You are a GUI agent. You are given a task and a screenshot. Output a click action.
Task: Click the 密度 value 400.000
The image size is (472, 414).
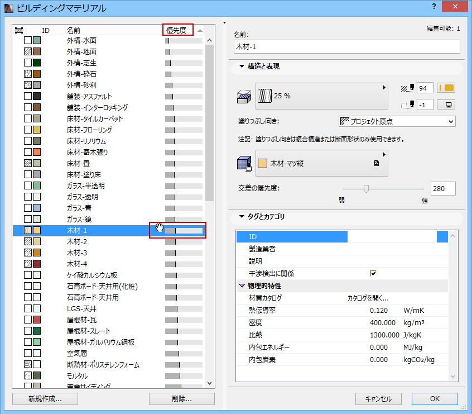[x=382, y=323]
